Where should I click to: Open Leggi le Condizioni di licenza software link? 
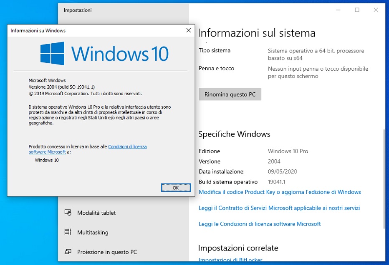point(260,224)
